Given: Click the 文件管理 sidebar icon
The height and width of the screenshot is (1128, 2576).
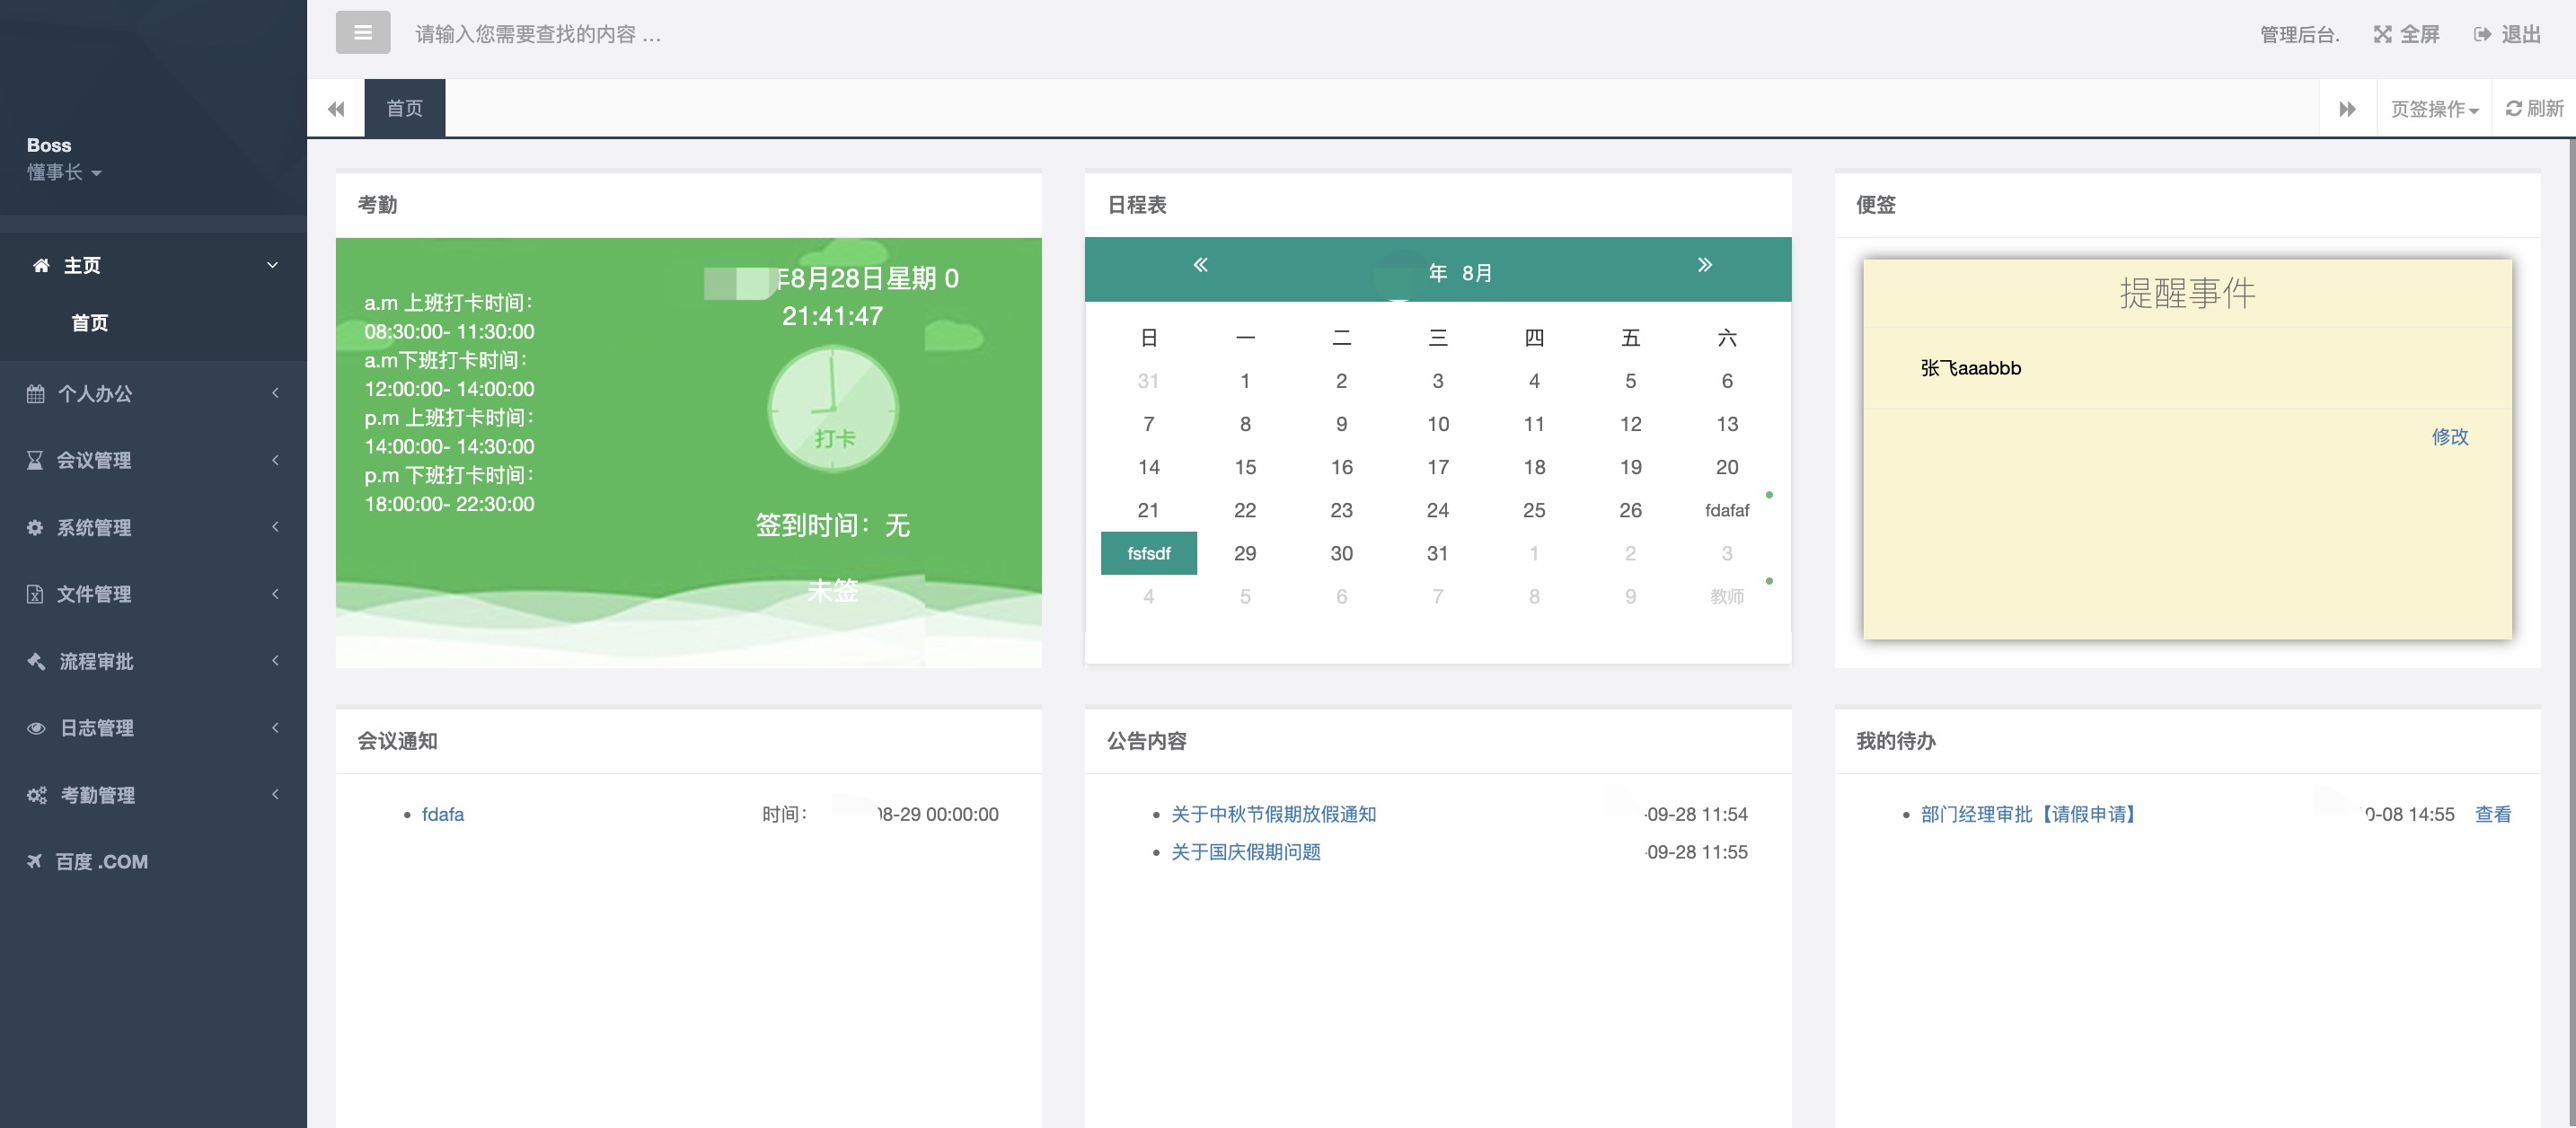Looking at the screenshot, I should [36, 594].
